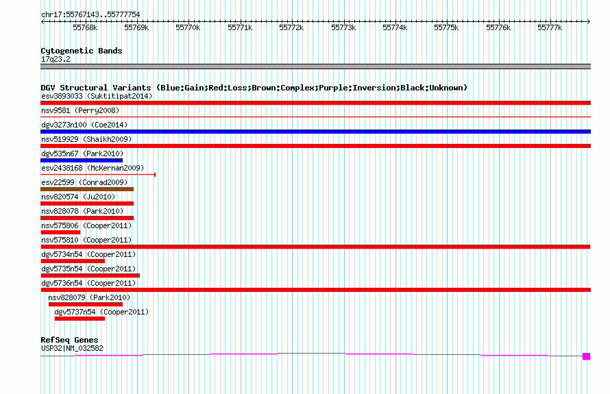
Task: Click the red bar under nsv828078
Action: [87, 218]
